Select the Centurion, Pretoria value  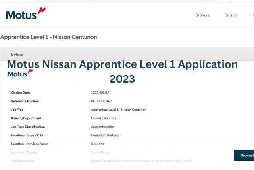pos(105,135)
